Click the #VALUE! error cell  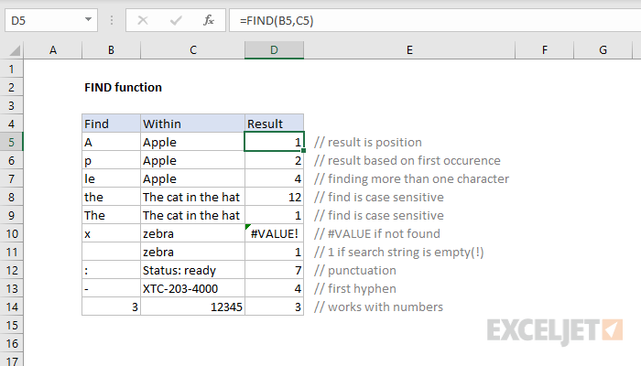(275, 233)
